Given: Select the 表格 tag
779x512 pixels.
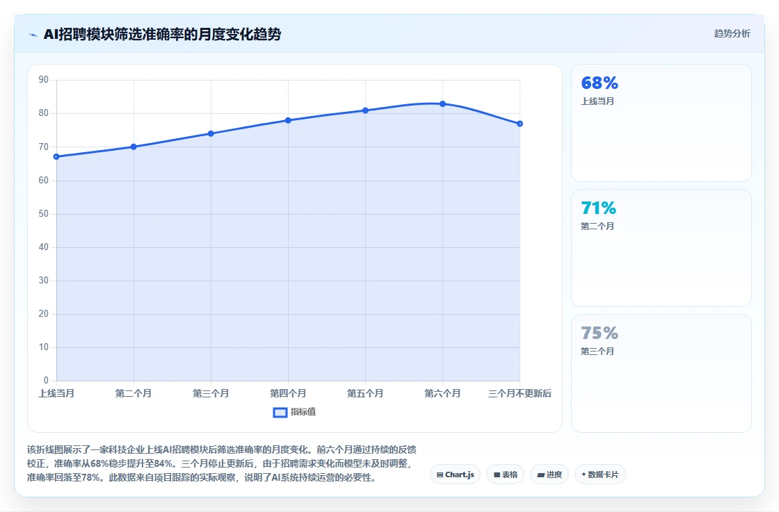Looking at the screenshot, I should click(x=505, y=474).
